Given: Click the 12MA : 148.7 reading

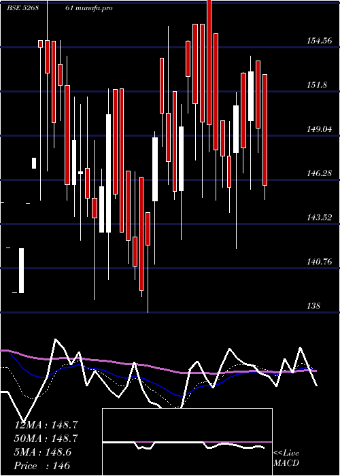Looking at the screenshot, I should (46, 425).
